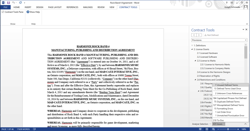250x131 pixels.
Task: Click the proofing errors book icon
Action: tap(34, 129)
